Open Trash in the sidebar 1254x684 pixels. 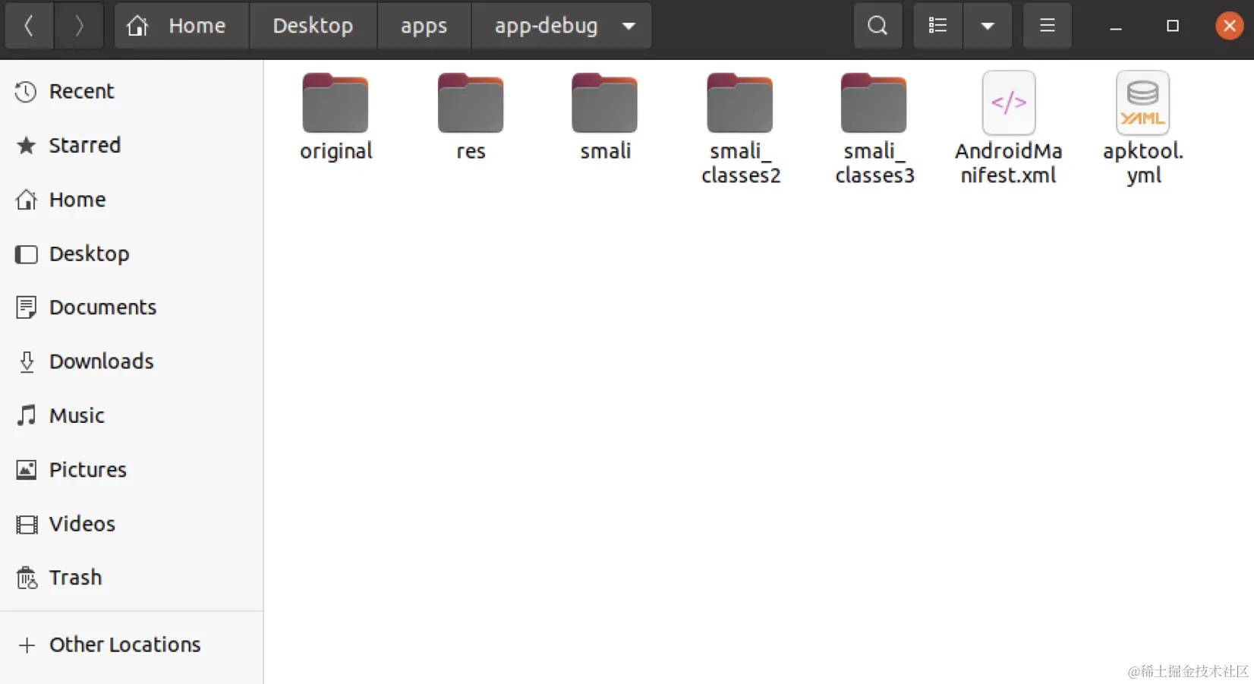tap(131, 578)
